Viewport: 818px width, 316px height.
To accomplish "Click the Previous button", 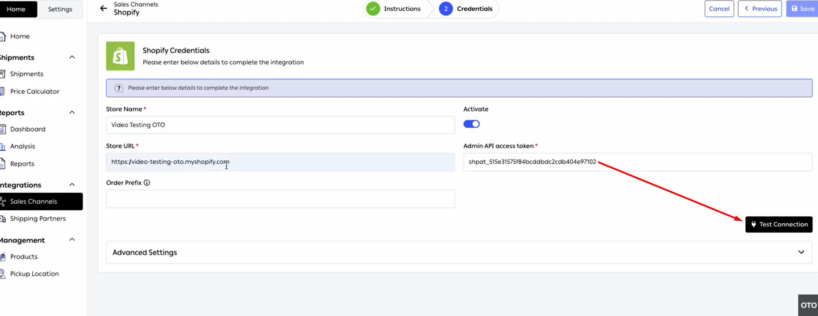I will tap(760, 9).
